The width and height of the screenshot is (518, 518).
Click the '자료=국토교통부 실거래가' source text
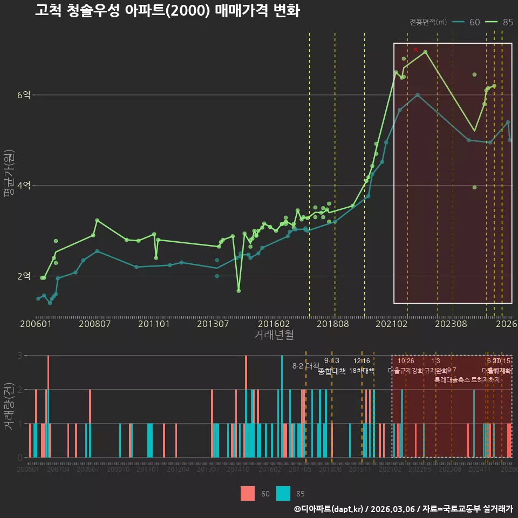468,509
